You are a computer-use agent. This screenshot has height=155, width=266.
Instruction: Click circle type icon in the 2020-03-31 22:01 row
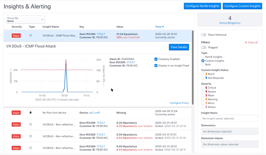coord(30,124)
